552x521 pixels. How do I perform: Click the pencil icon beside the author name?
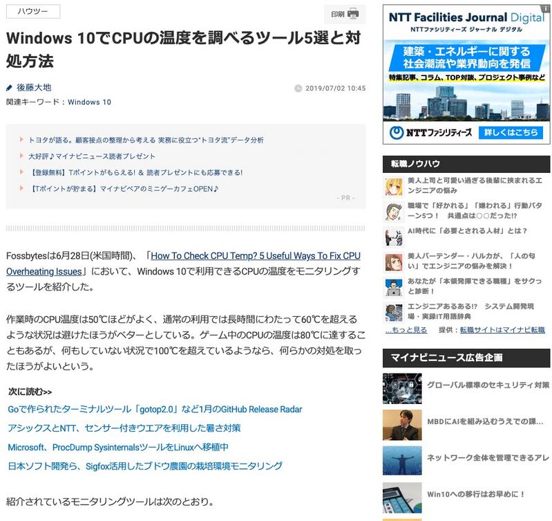coord(10,88)
